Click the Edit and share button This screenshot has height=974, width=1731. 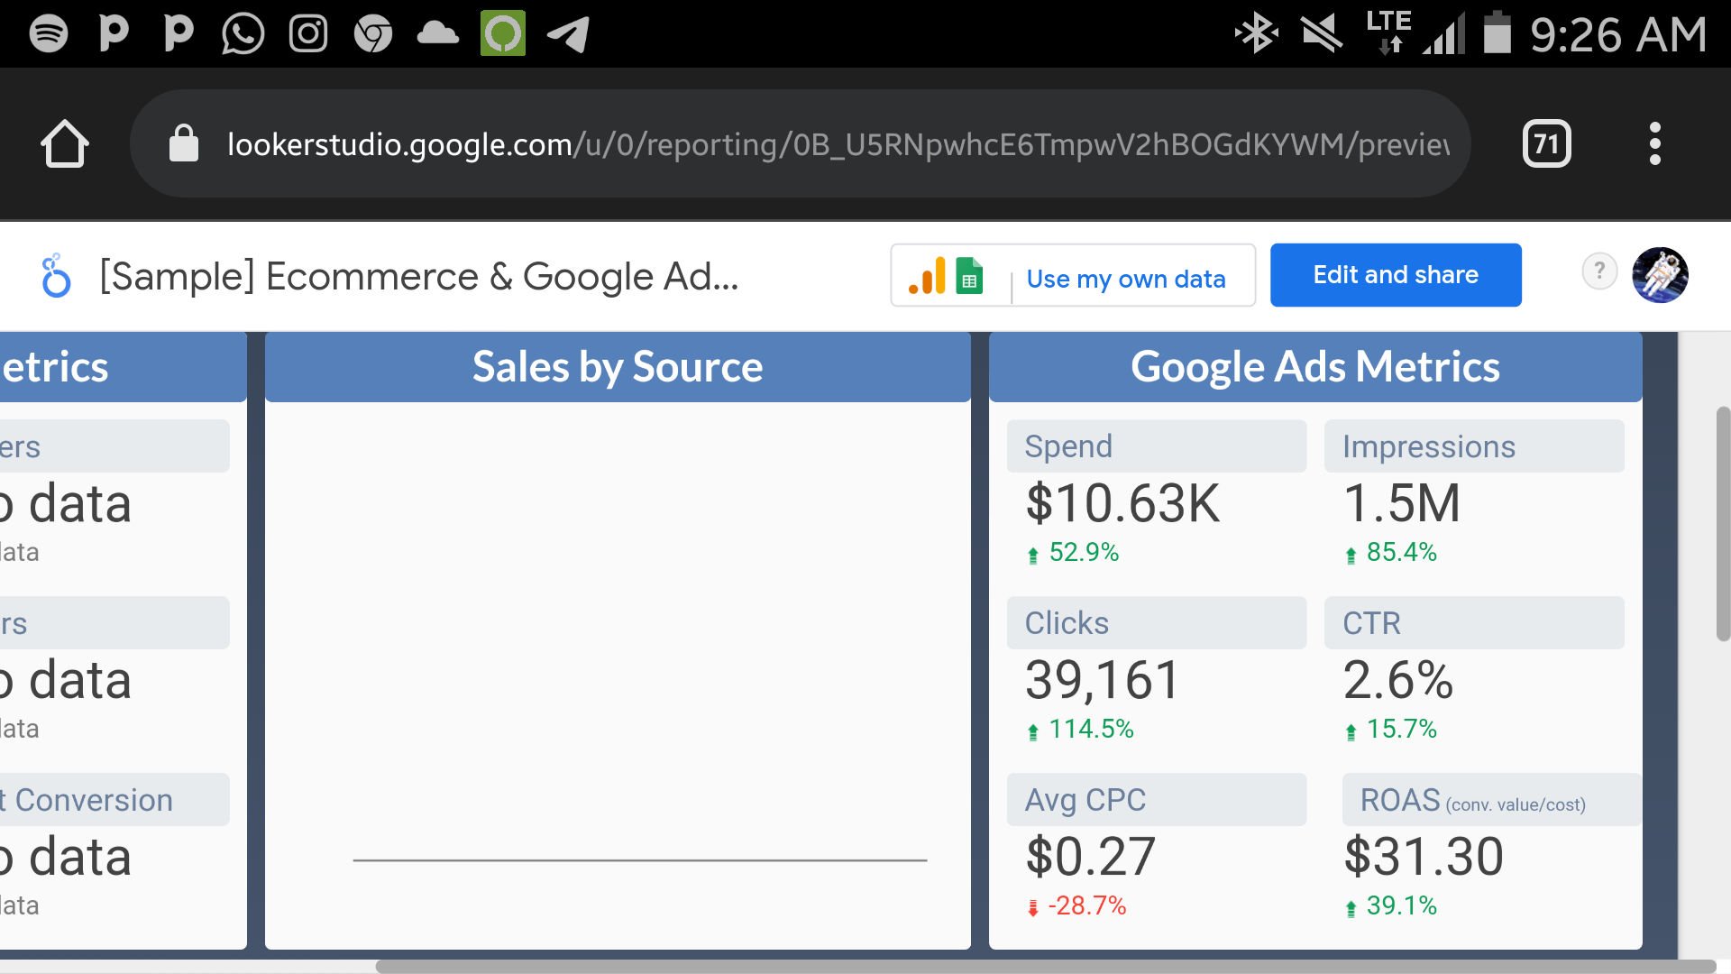tap(1396, 275)
